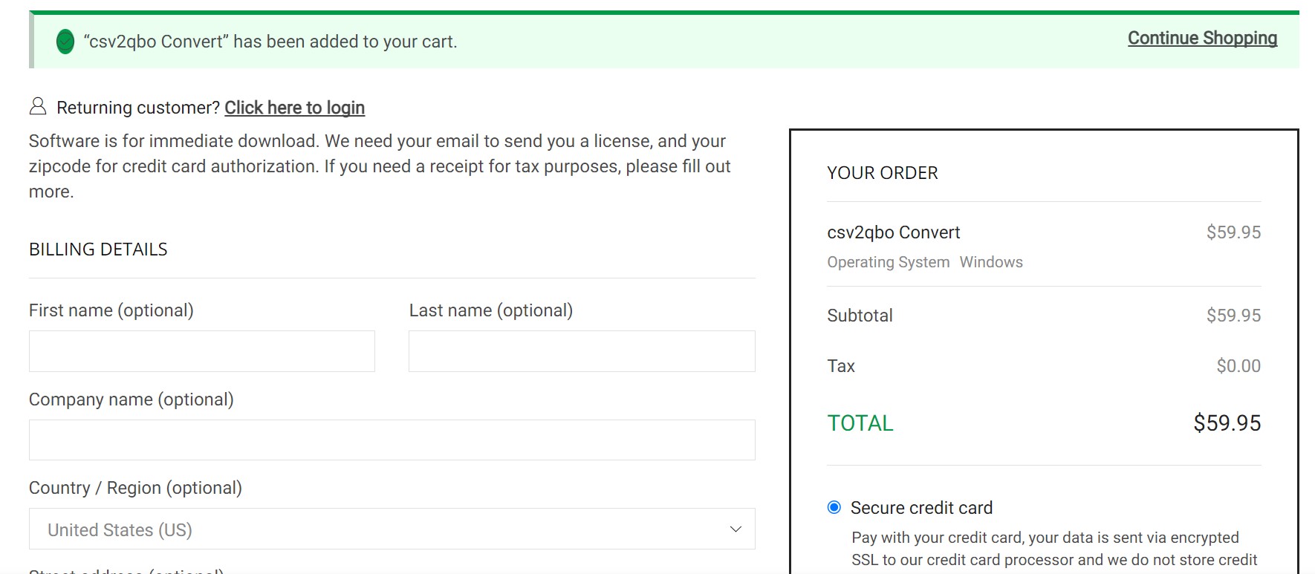The width and height of the screenshot is (1315, 574).
Task: Click the First name (optional) label
Action: tap(111, 310)
